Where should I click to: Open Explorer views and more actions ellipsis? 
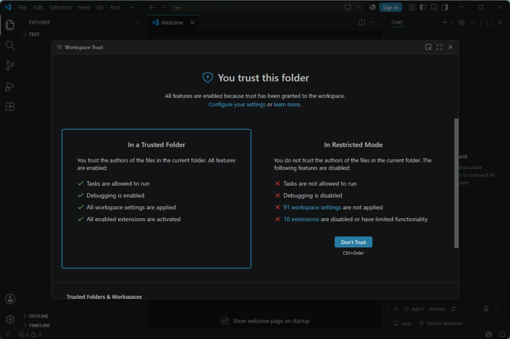click(x=137, y=22)
